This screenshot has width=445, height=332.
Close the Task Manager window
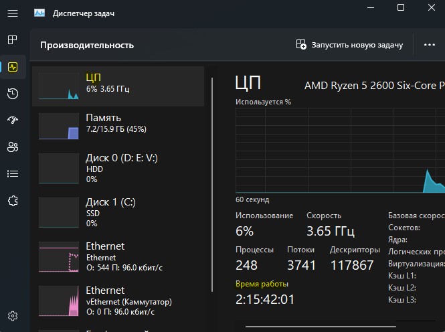coord(432,7)
